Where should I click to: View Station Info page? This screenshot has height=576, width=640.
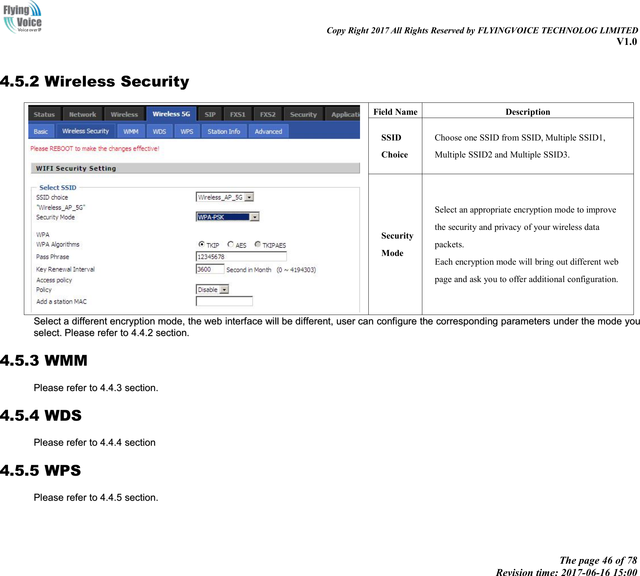click(224, 131)
